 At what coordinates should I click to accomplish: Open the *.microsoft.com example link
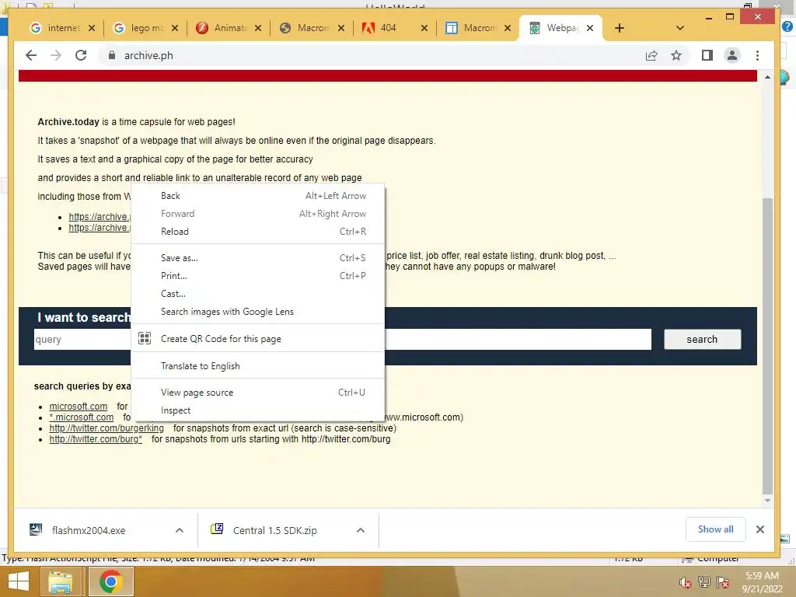[x=81, y=417]
